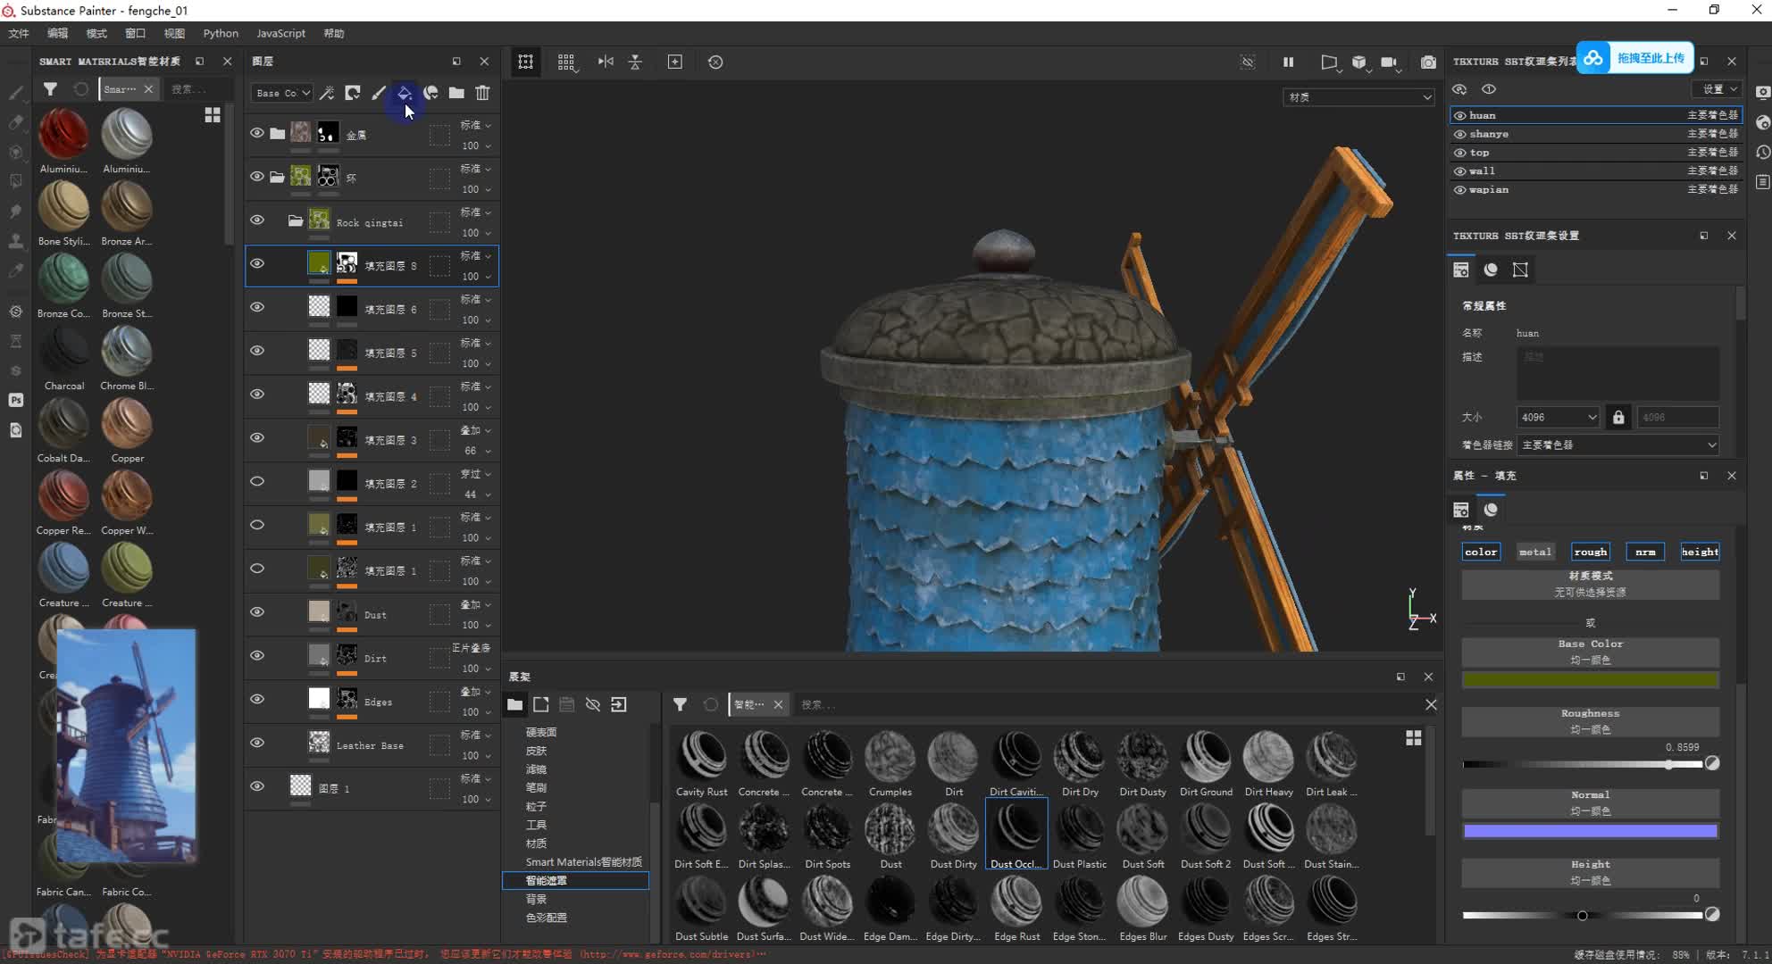Image resolution: width=1772 pixels, height=964 pixels.
Task: Switch to the 3D cube view mode
Action: [x=1358, y=62]
